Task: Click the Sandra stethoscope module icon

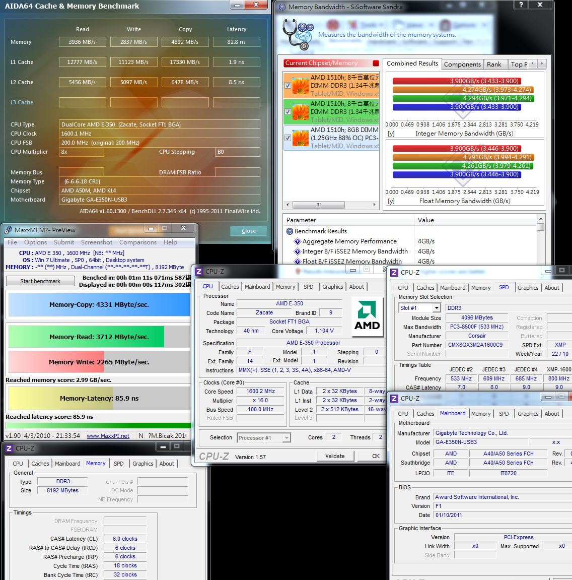Action: [x=298, y=34]
